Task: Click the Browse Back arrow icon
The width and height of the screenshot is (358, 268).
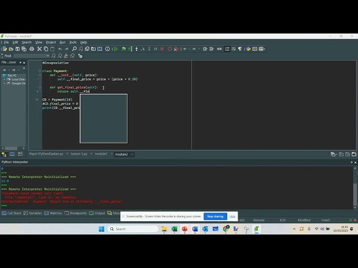Action: point(185,49)
